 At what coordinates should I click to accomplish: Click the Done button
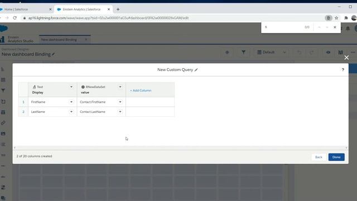point(336,157)
